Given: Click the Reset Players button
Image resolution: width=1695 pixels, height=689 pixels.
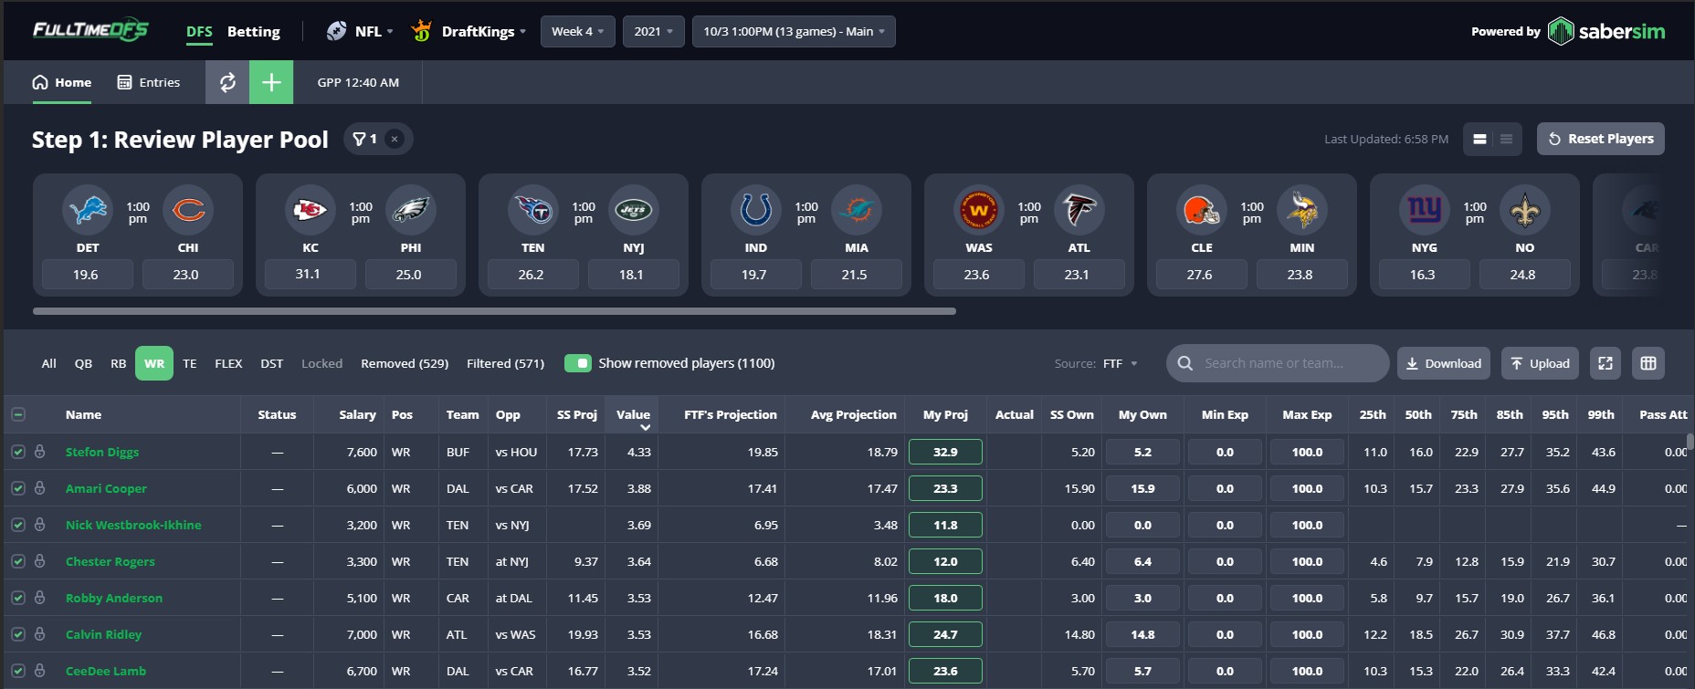Looking at the screenshot, I should click(1601, 139).
